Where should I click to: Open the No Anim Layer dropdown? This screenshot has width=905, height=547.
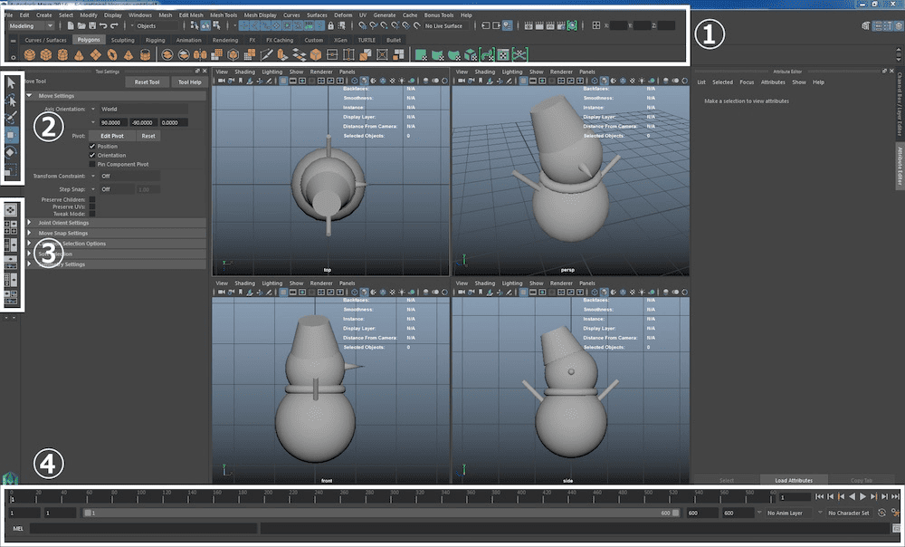click(x=789, y=513)
